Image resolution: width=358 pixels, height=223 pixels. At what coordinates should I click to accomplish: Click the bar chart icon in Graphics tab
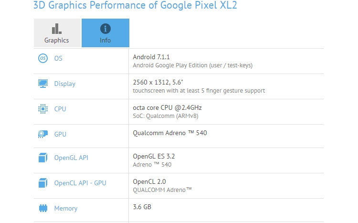click(57, 29)
